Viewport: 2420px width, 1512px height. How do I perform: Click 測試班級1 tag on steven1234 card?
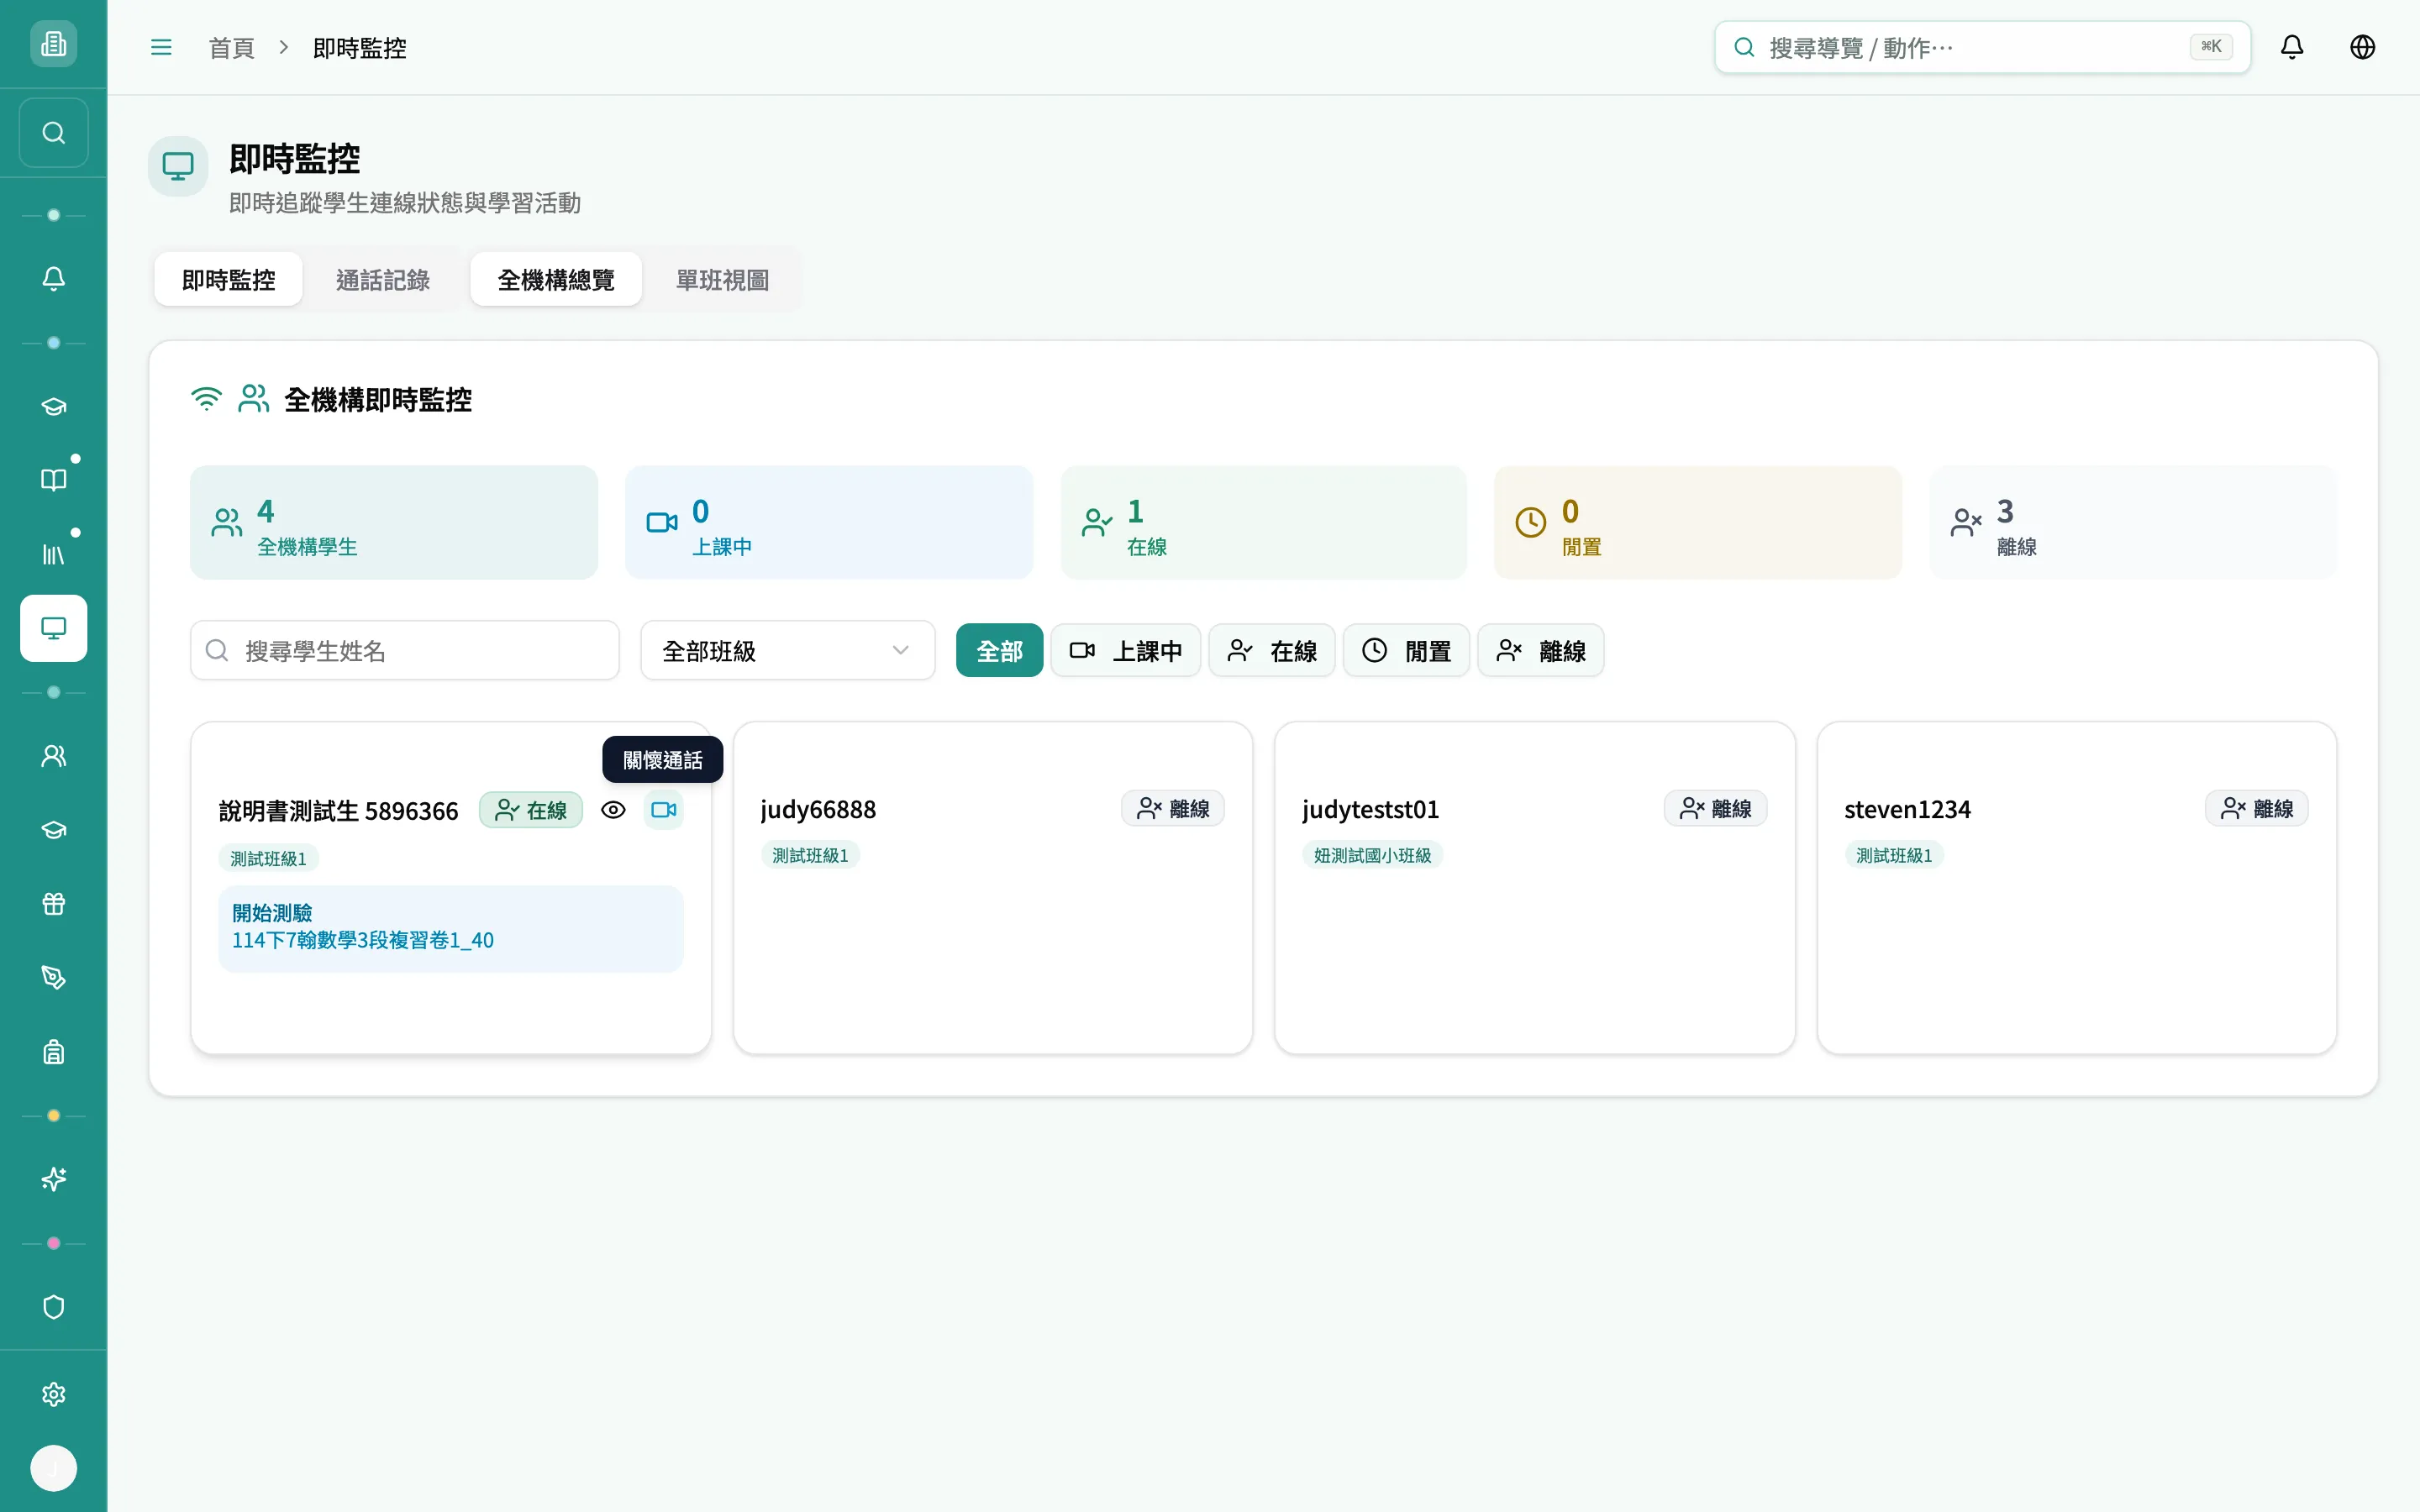point(1894,856)
